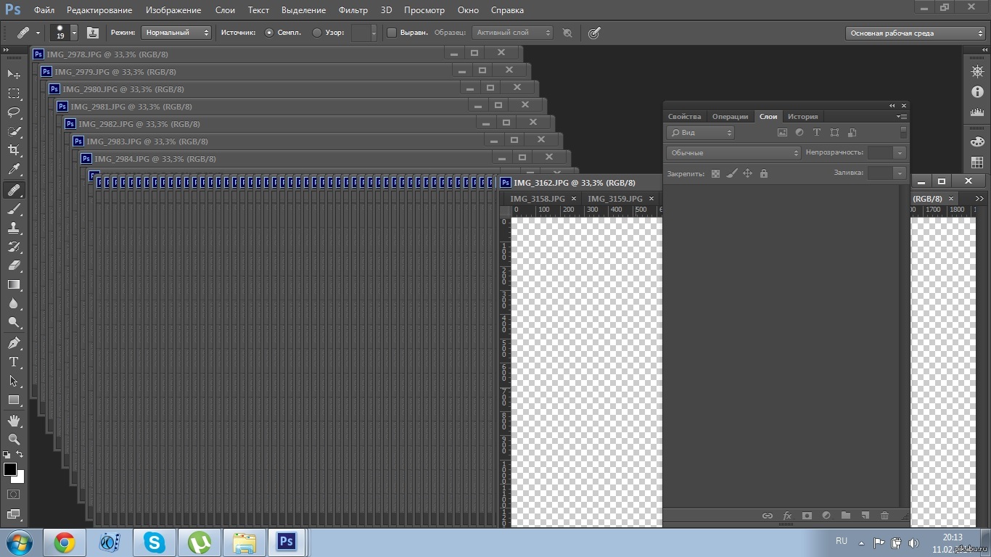Select the Rectangle shape tool

point(14,400)
